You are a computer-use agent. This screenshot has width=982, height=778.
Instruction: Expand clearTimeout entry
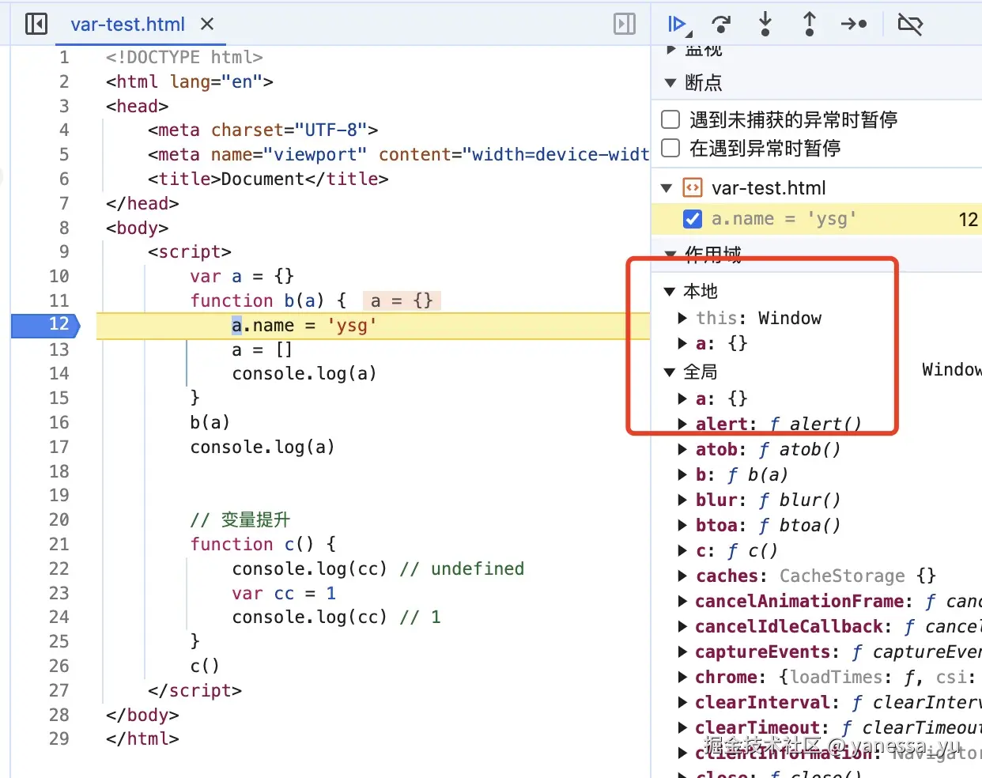682,727
